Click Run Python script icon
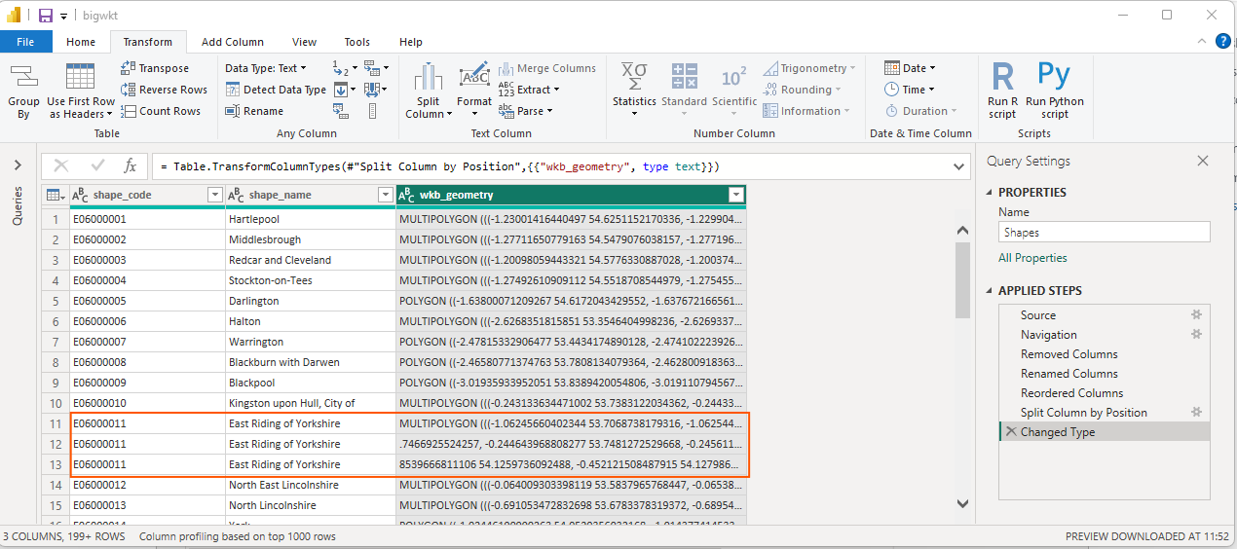Image resolution: width=1237 pixels, height=549 pixels. tap(1054, 77)
